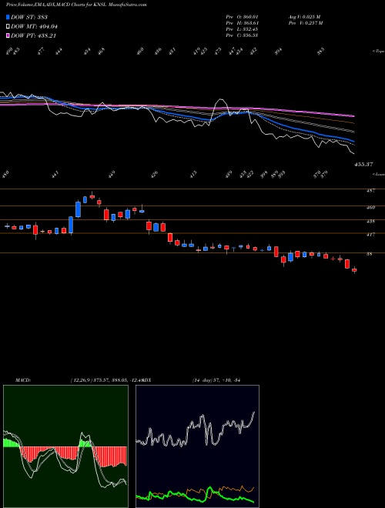Click the 487 price level label
Viewport: 385px width, 508px height.
tap(370, 191)
